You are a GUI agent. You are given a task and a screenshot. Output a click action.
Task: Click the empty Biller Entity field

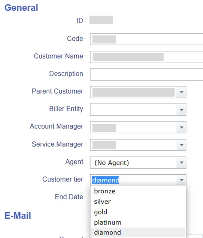[134, 110]
